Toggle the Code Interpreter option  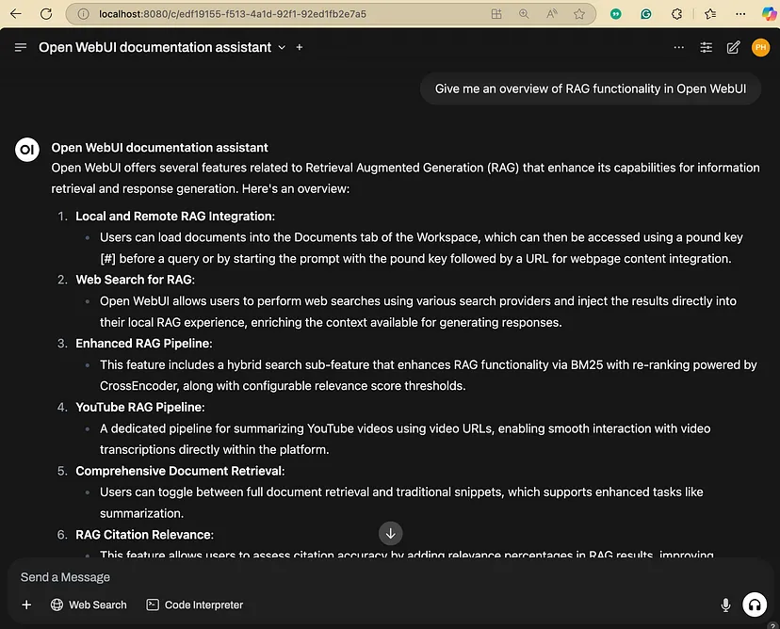coord(194,605)
